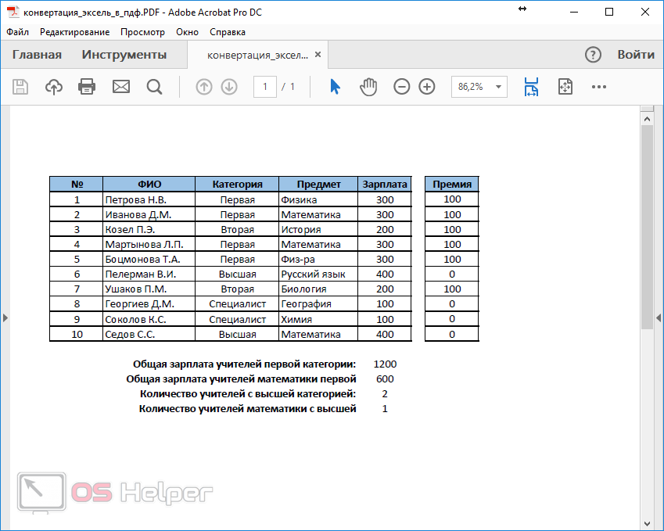Click the scroll down arrow
The image size is (664, 531).
(x=647, y=524)
